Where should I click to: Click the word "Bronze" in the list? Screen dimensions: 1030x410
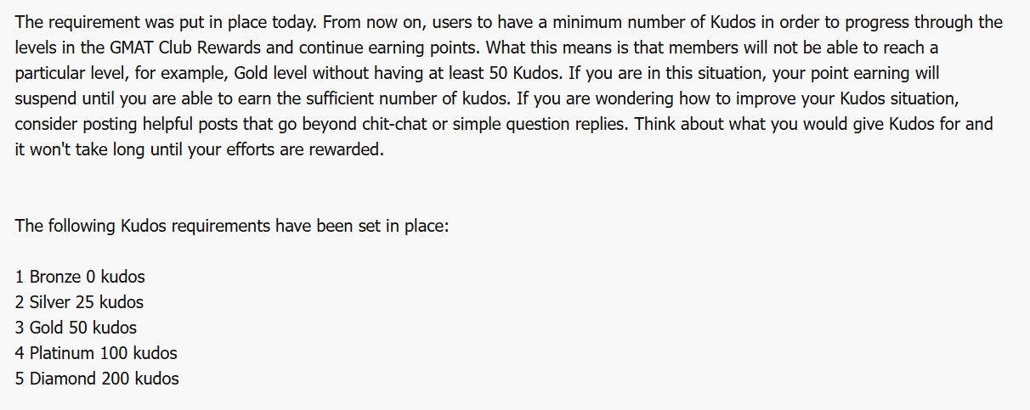55,277
